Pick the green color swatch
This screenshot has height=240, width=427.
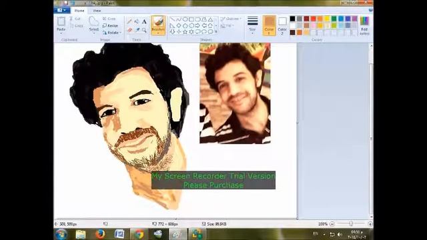pos(334,19)
